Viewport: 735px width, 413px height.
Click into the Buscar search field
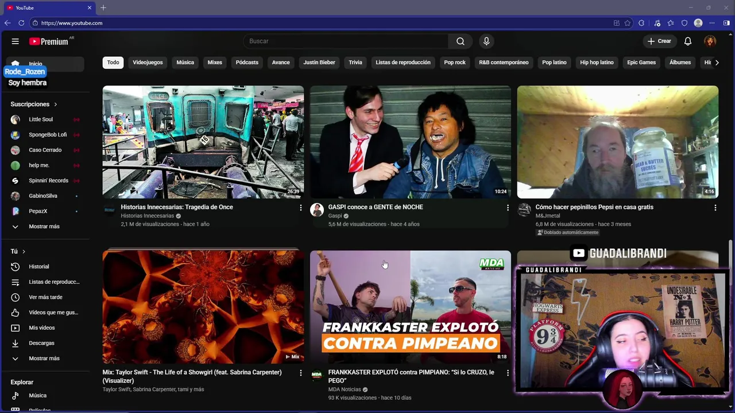(x=346, y=41)
